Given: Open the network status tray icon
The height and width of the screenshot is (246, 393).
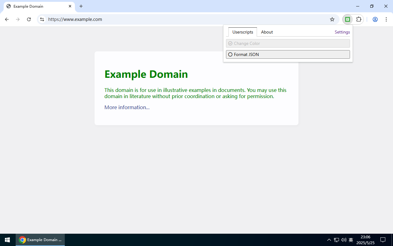Looking at the screenshot, I should [337, 240].
